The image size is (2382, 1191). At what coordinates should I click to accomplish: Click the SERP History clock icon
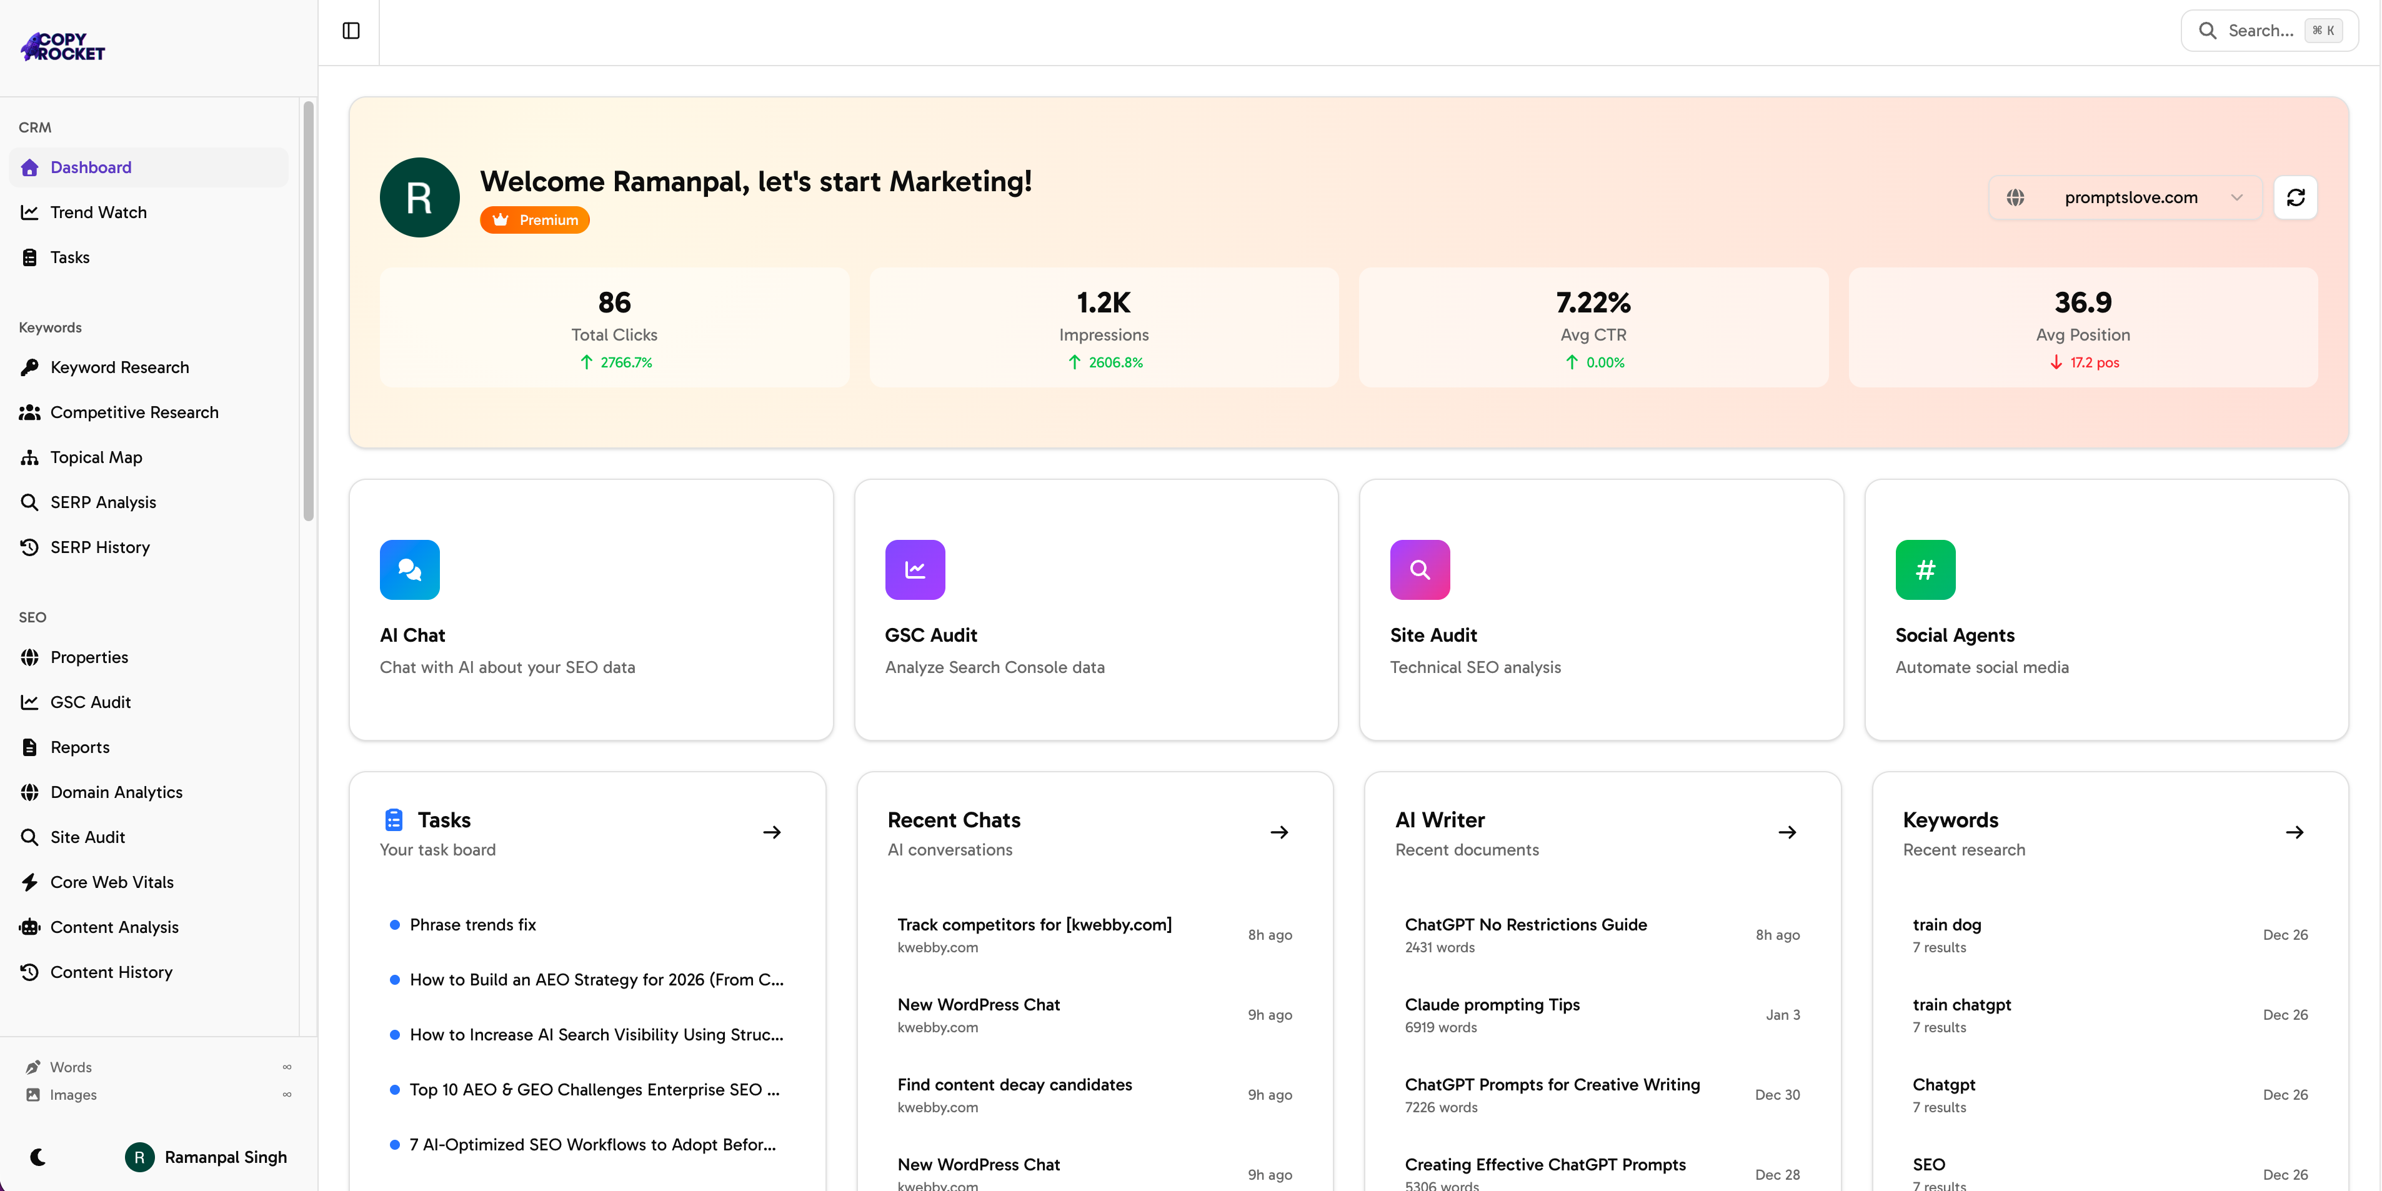(x=29, y=547)
